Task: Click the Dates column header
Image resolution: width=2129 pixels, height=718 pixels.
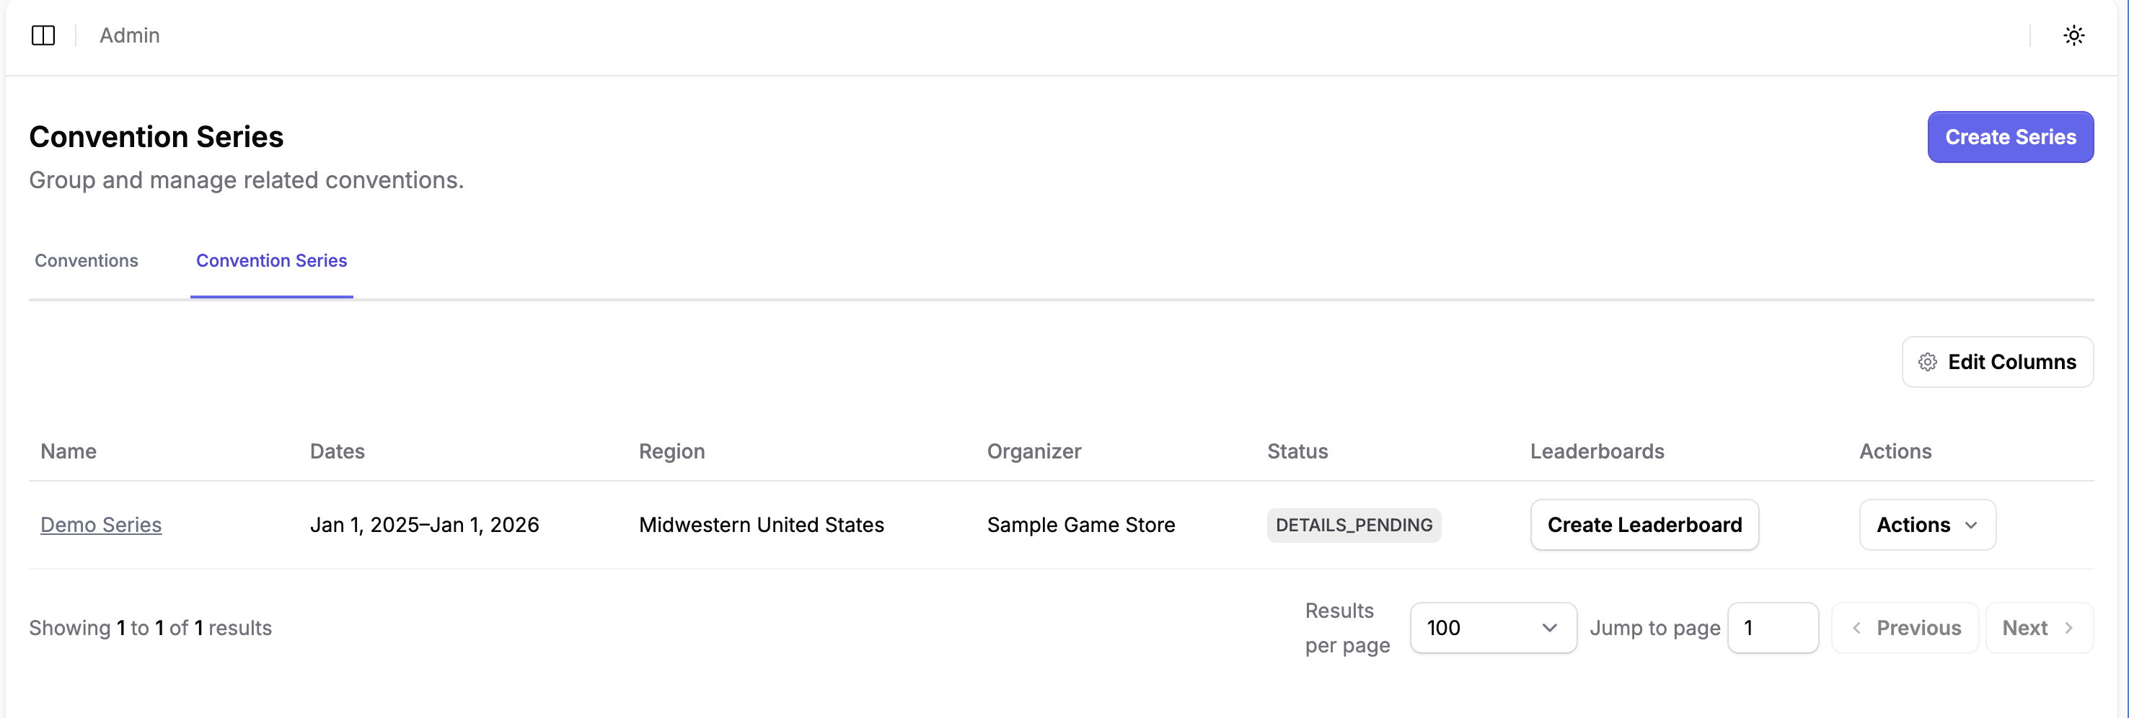Action: (x=338, y=451)
